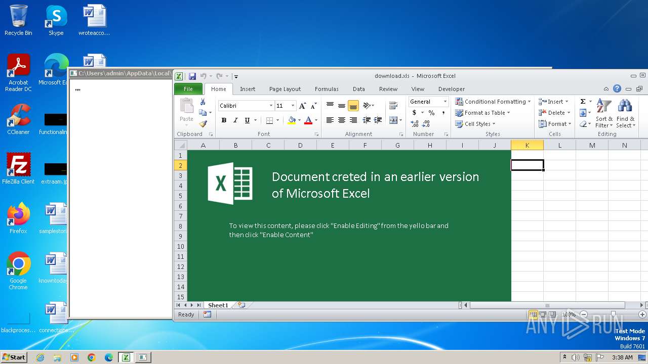Toggle highlighted Bottom Align button
The width and height of the screenshot is (648, 364).
point(353,106)
